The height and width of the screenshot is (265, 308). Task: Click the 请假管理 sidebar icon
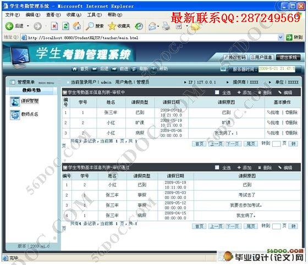point(15,102)
